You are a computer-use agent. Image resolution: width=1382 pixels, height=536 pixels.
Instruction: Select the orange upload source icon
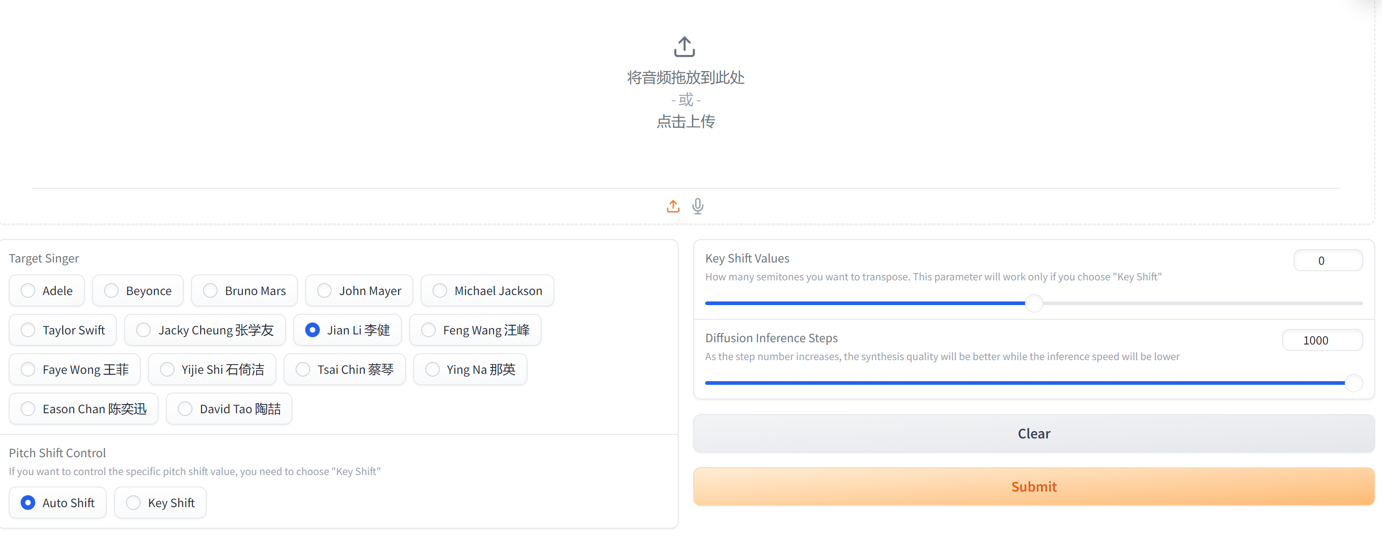pos(673,206)
